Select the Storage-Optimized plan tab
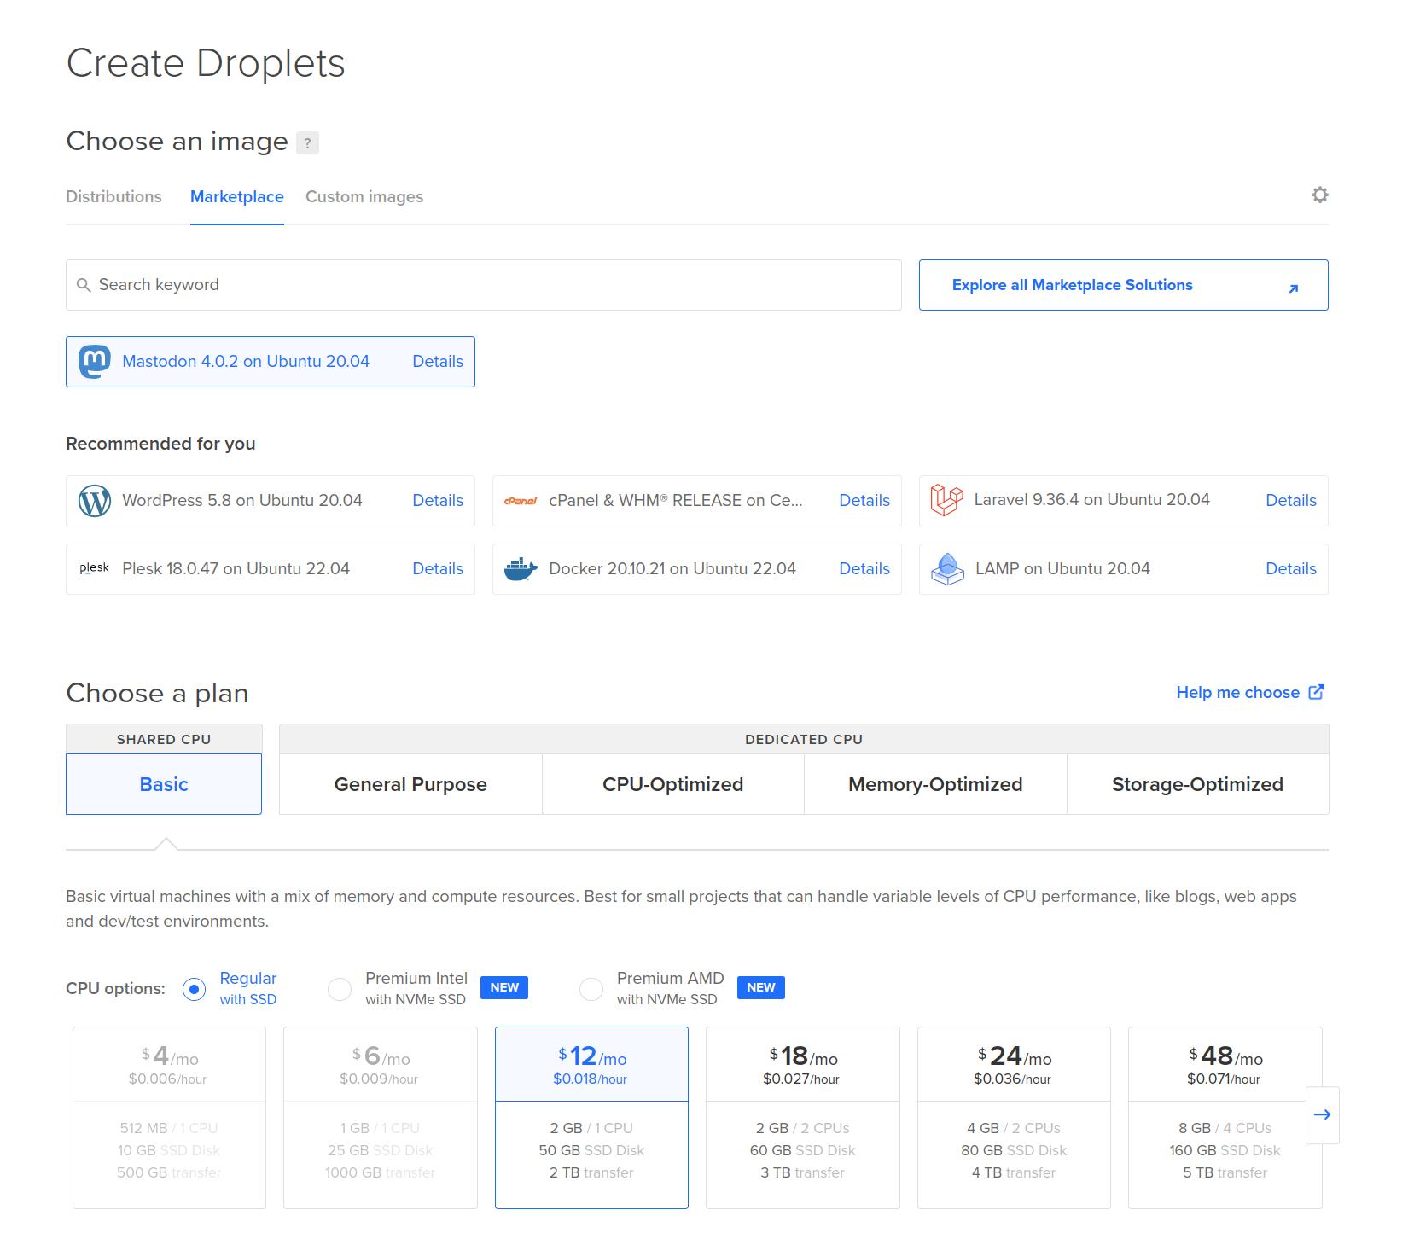Image resolution: width=1414 pixels, height=1233 pixels. (x=1197, y=784)
